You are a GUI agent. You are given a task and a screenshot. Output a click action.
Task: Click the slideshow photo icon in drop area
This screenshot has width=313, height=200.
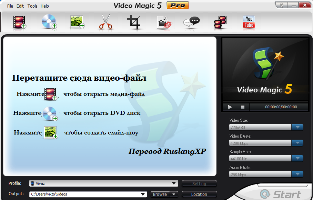pyautogui.click(x=51, y=132)
